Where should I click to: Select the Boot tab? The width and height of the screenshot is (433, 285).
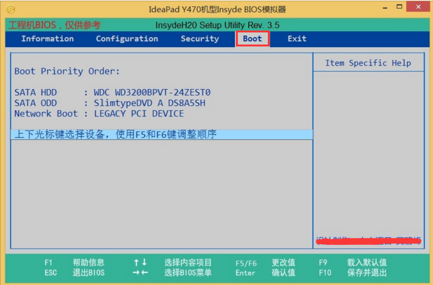[253, 39]
